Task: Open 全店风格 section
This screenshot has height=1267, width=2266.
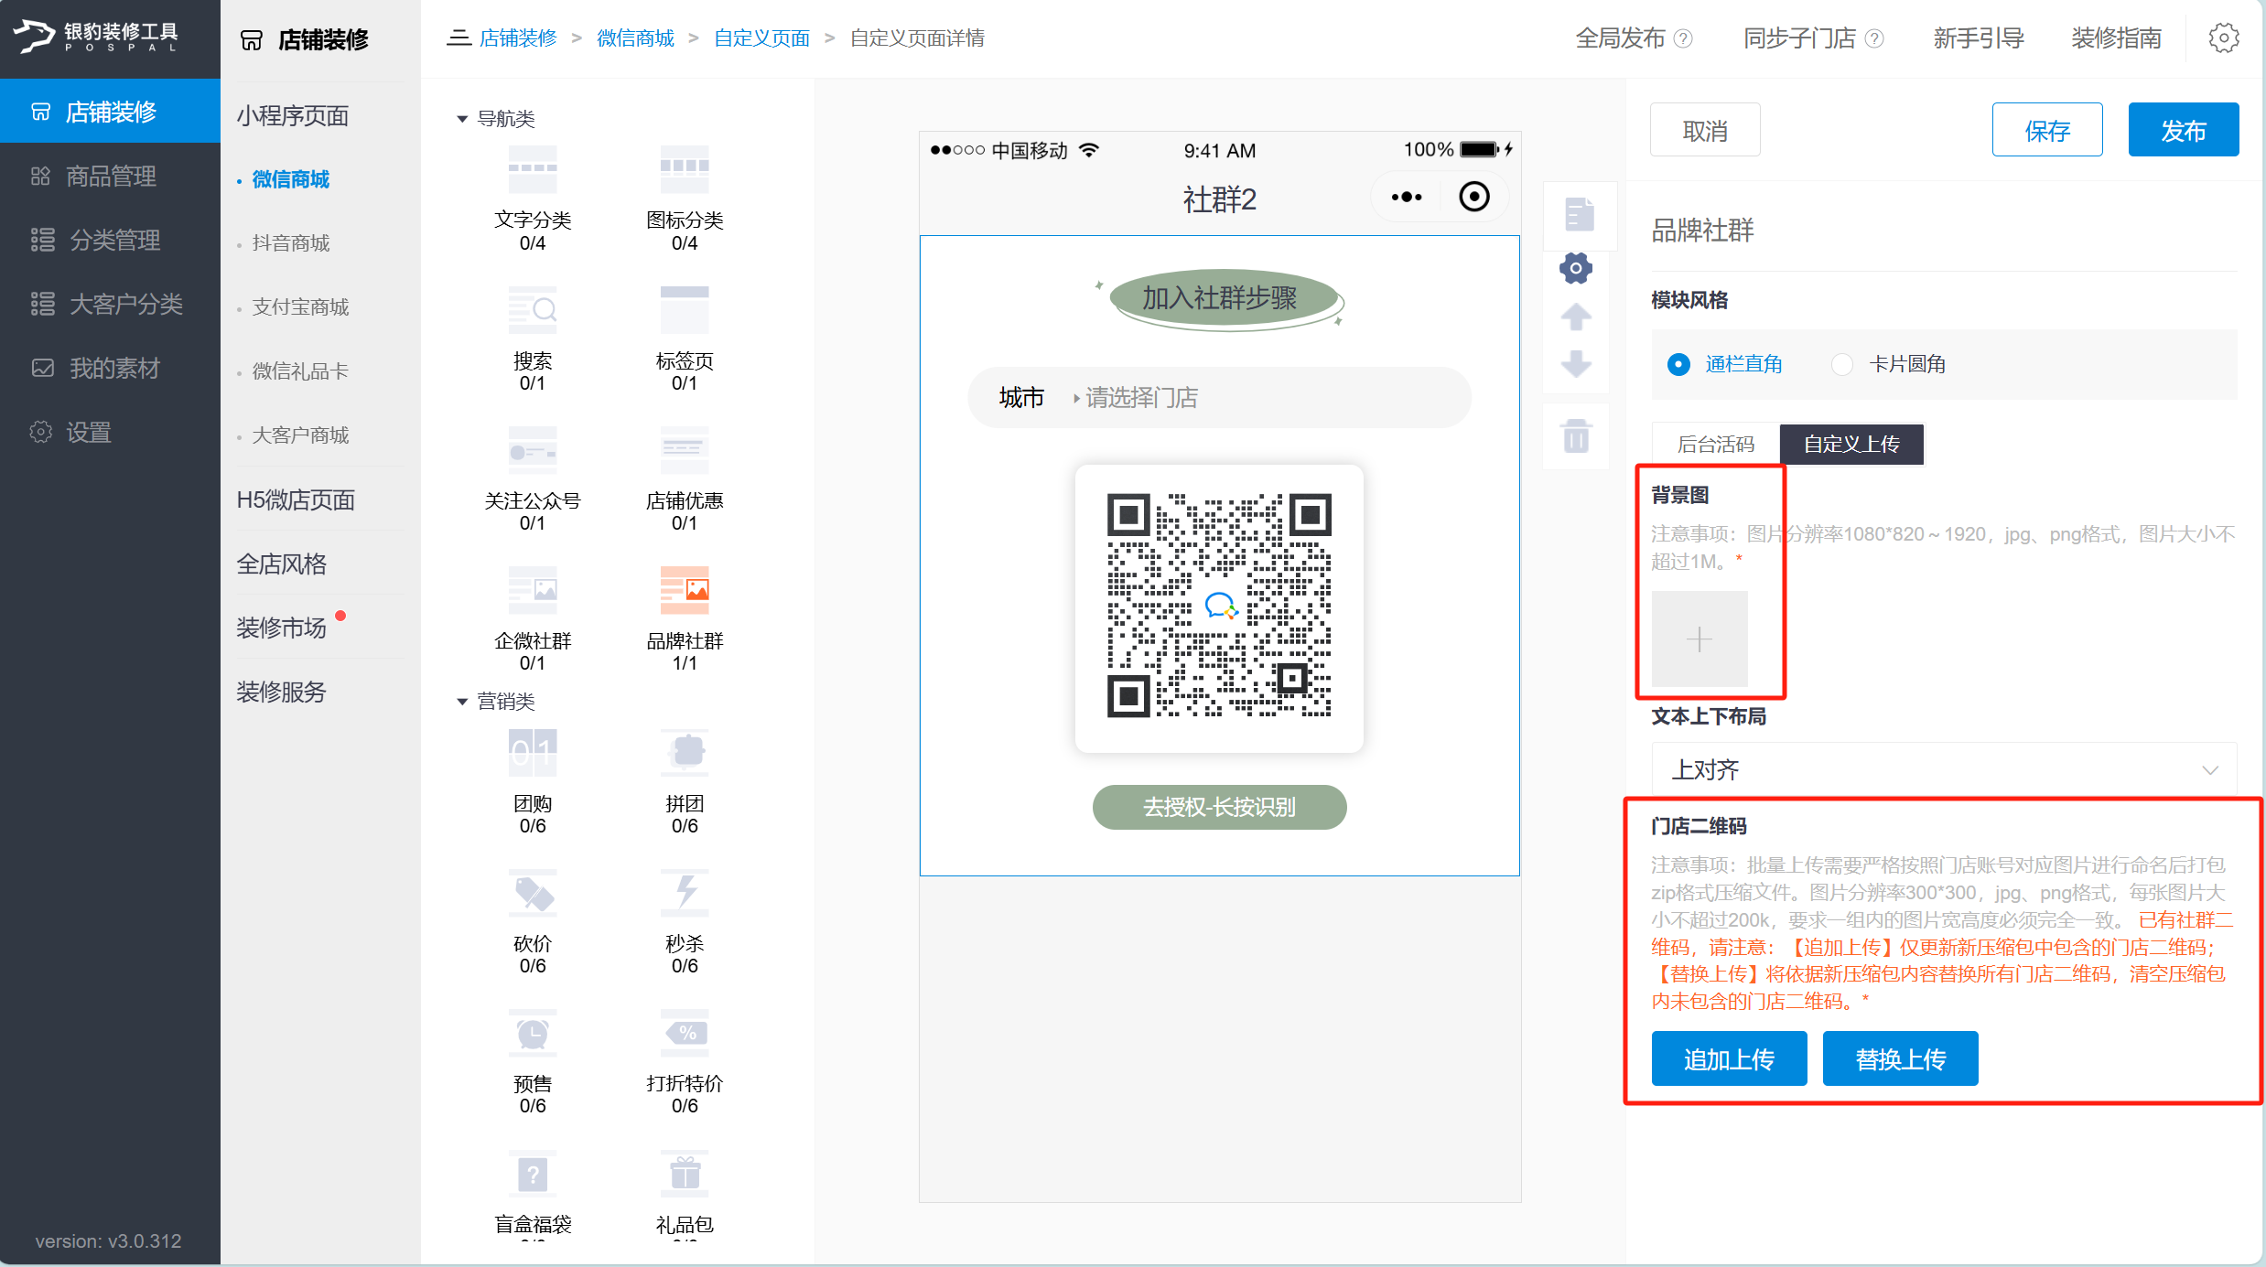Action: pos(282,564)
